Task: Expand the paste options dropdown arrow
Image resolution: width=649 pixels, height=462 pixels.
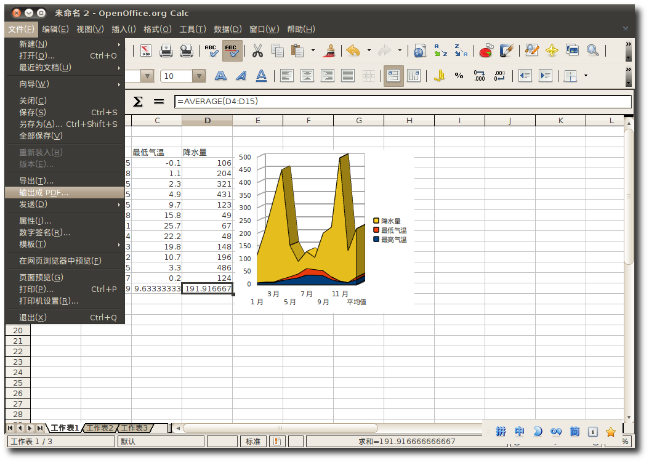Action: 313,51
